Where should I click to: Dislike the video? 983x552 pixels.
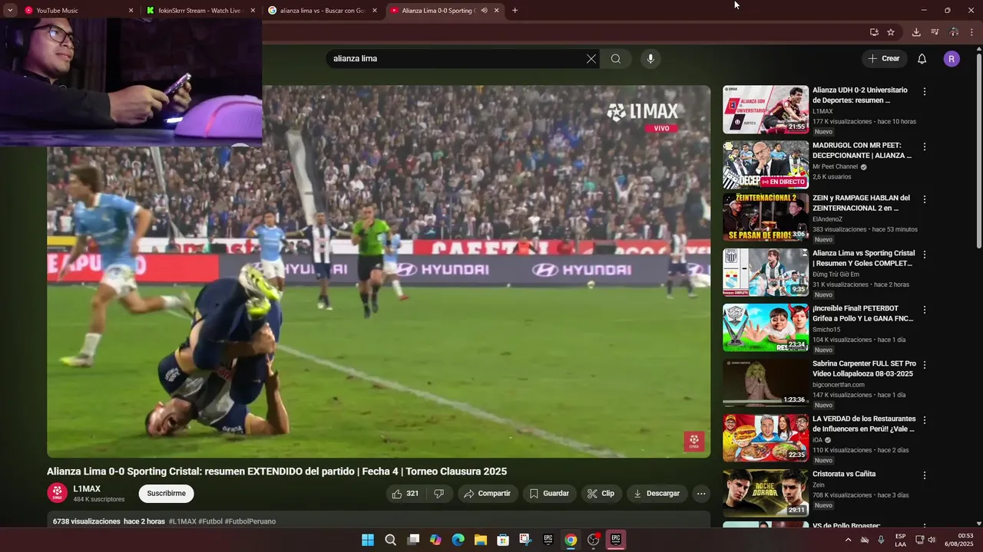(439, 494)
